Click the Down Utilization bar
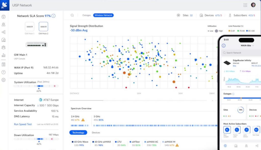261x150 pixels. pos(36,139)
